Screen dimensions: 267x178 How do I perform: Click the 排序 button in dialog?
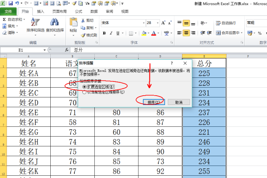154,102
